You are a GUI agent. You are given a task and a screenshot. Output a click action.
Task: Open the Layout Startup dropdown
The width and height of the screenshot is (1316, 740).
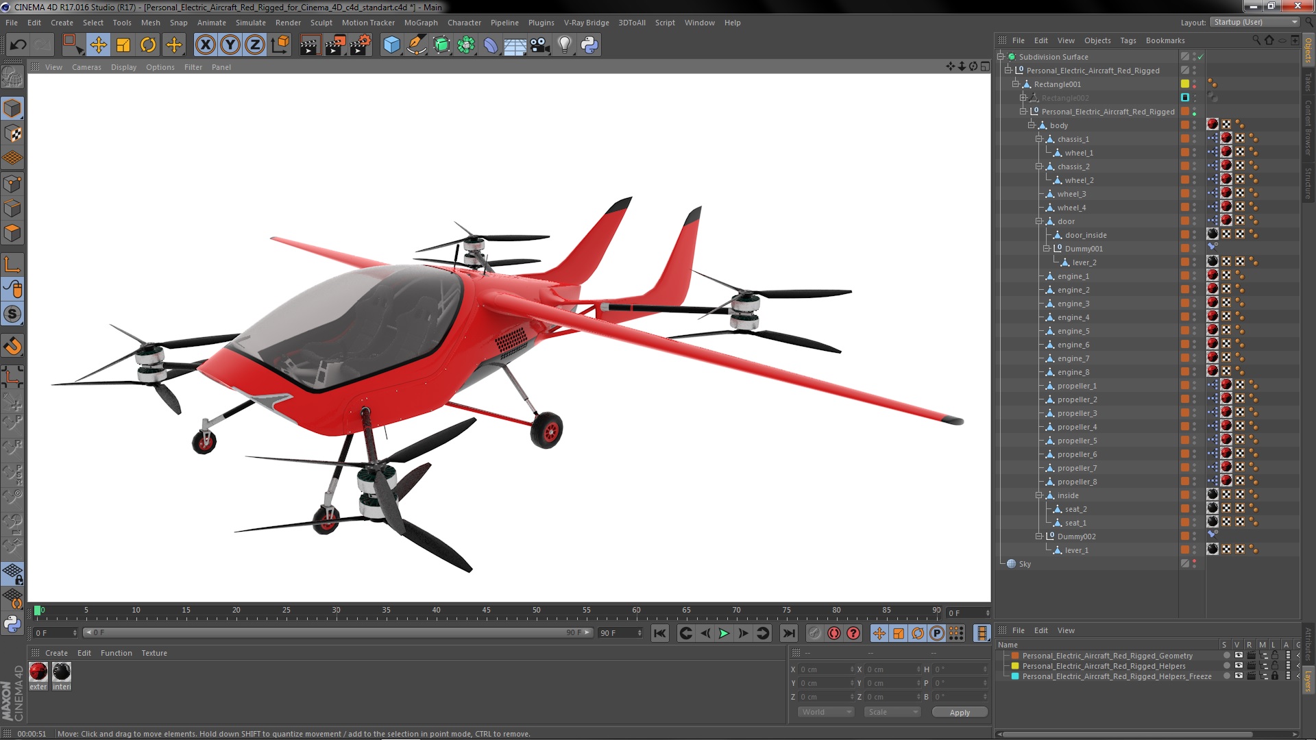1254,23
